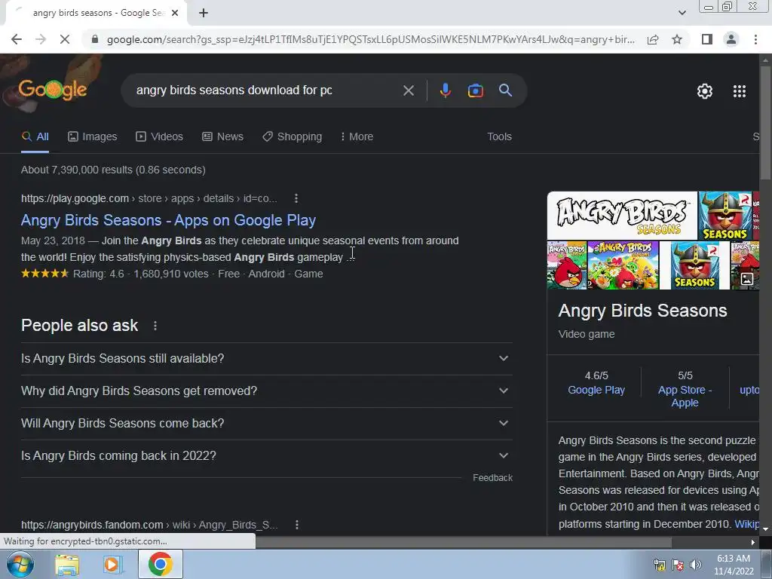
Task: Open options for Google Play result
Action: click(296, 198)
